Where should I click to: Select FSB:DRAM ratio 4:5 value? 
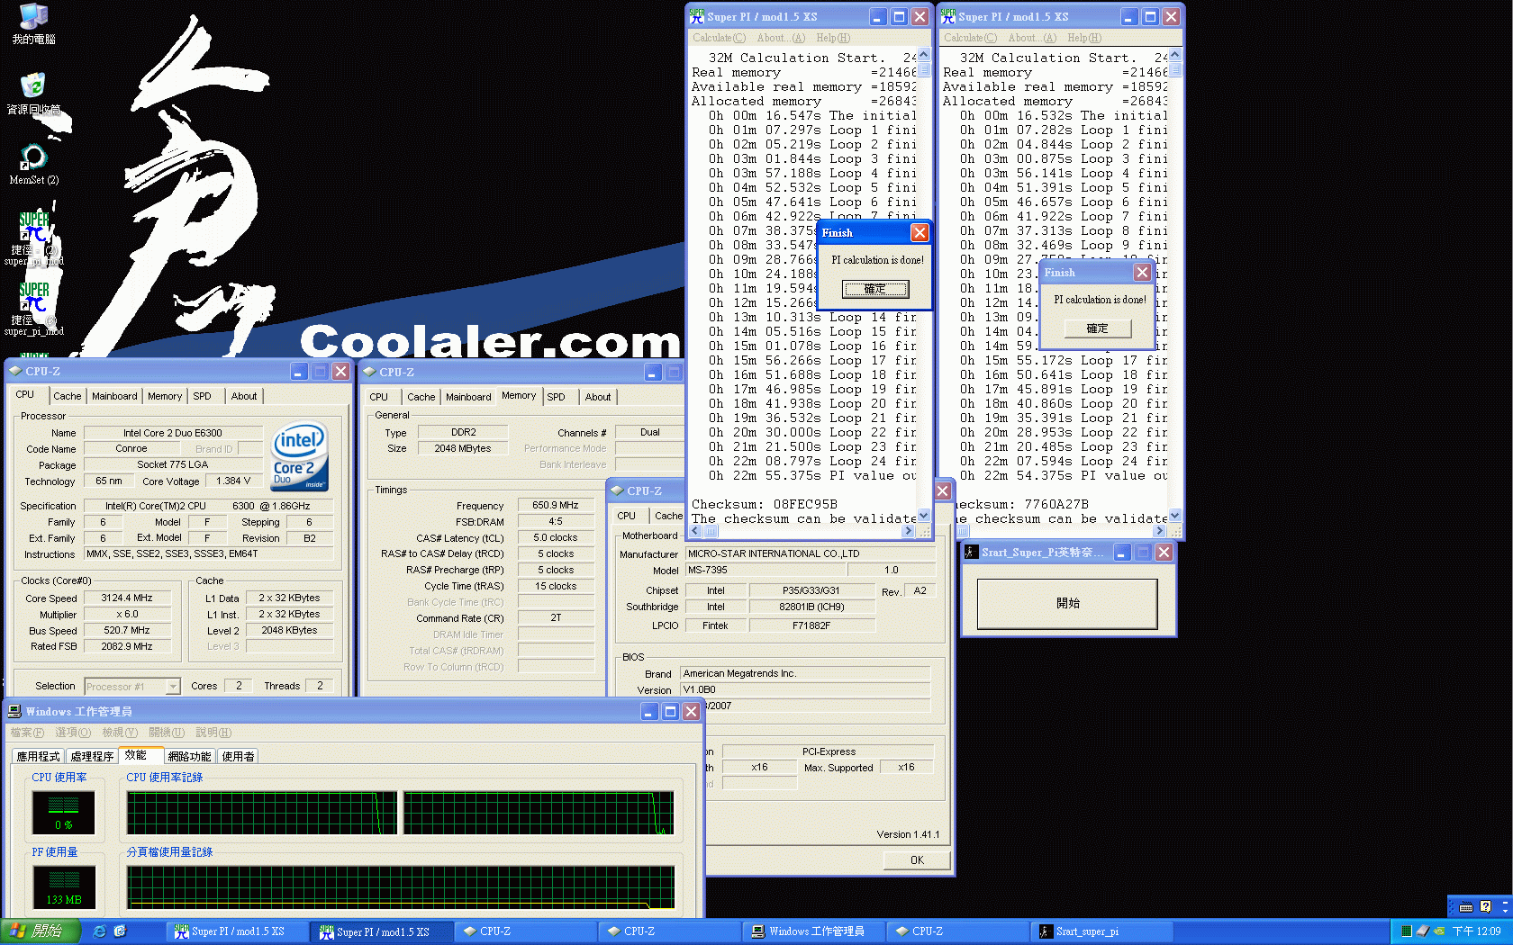pos(556,521)
